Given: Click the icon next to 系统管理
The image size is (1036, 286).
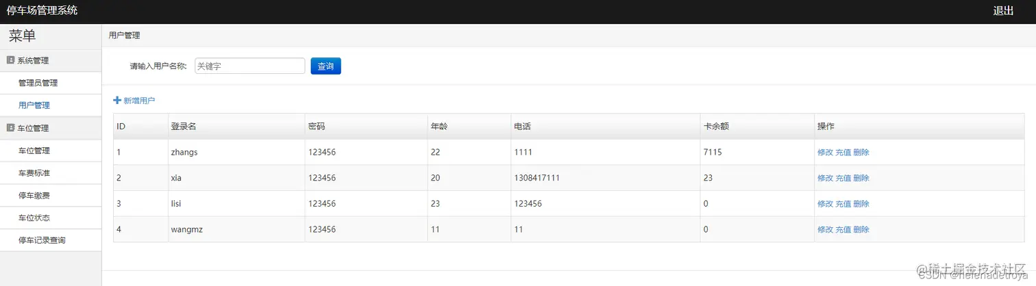Looking at the screenshot, I should (x=10, y=60).
